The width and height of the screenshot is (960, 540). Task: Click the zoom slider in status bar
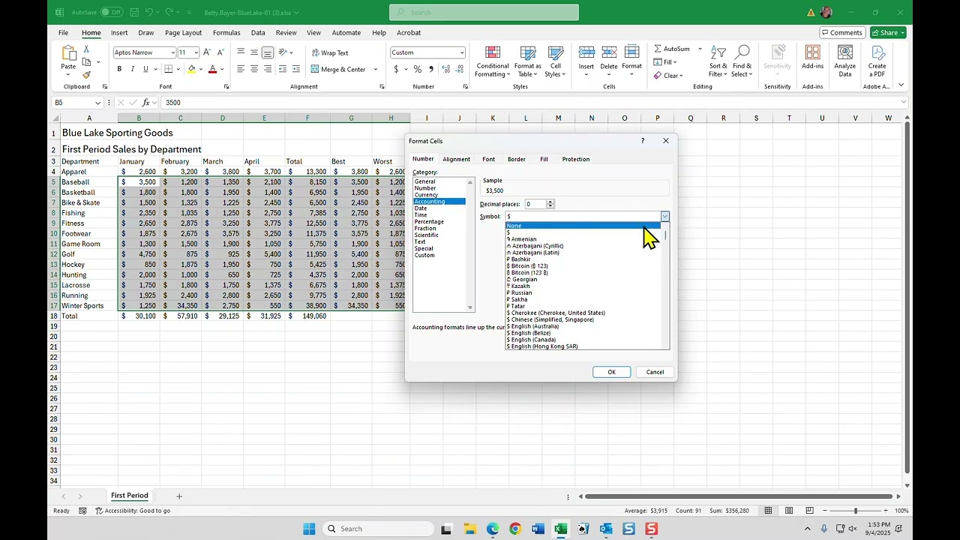click(x=856, y=511)
